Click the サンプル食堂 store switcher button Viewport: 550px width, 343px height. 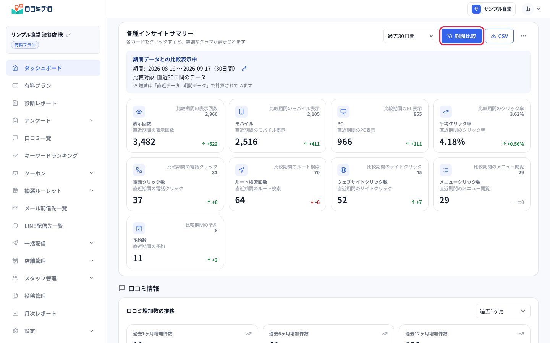tap(492, 9)
